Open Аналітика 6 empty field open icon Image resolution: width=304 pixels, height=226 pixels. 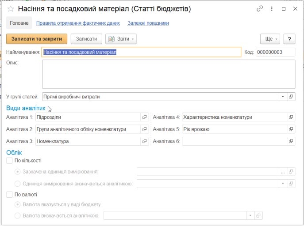pyautogui.click(x=291, y=141)
